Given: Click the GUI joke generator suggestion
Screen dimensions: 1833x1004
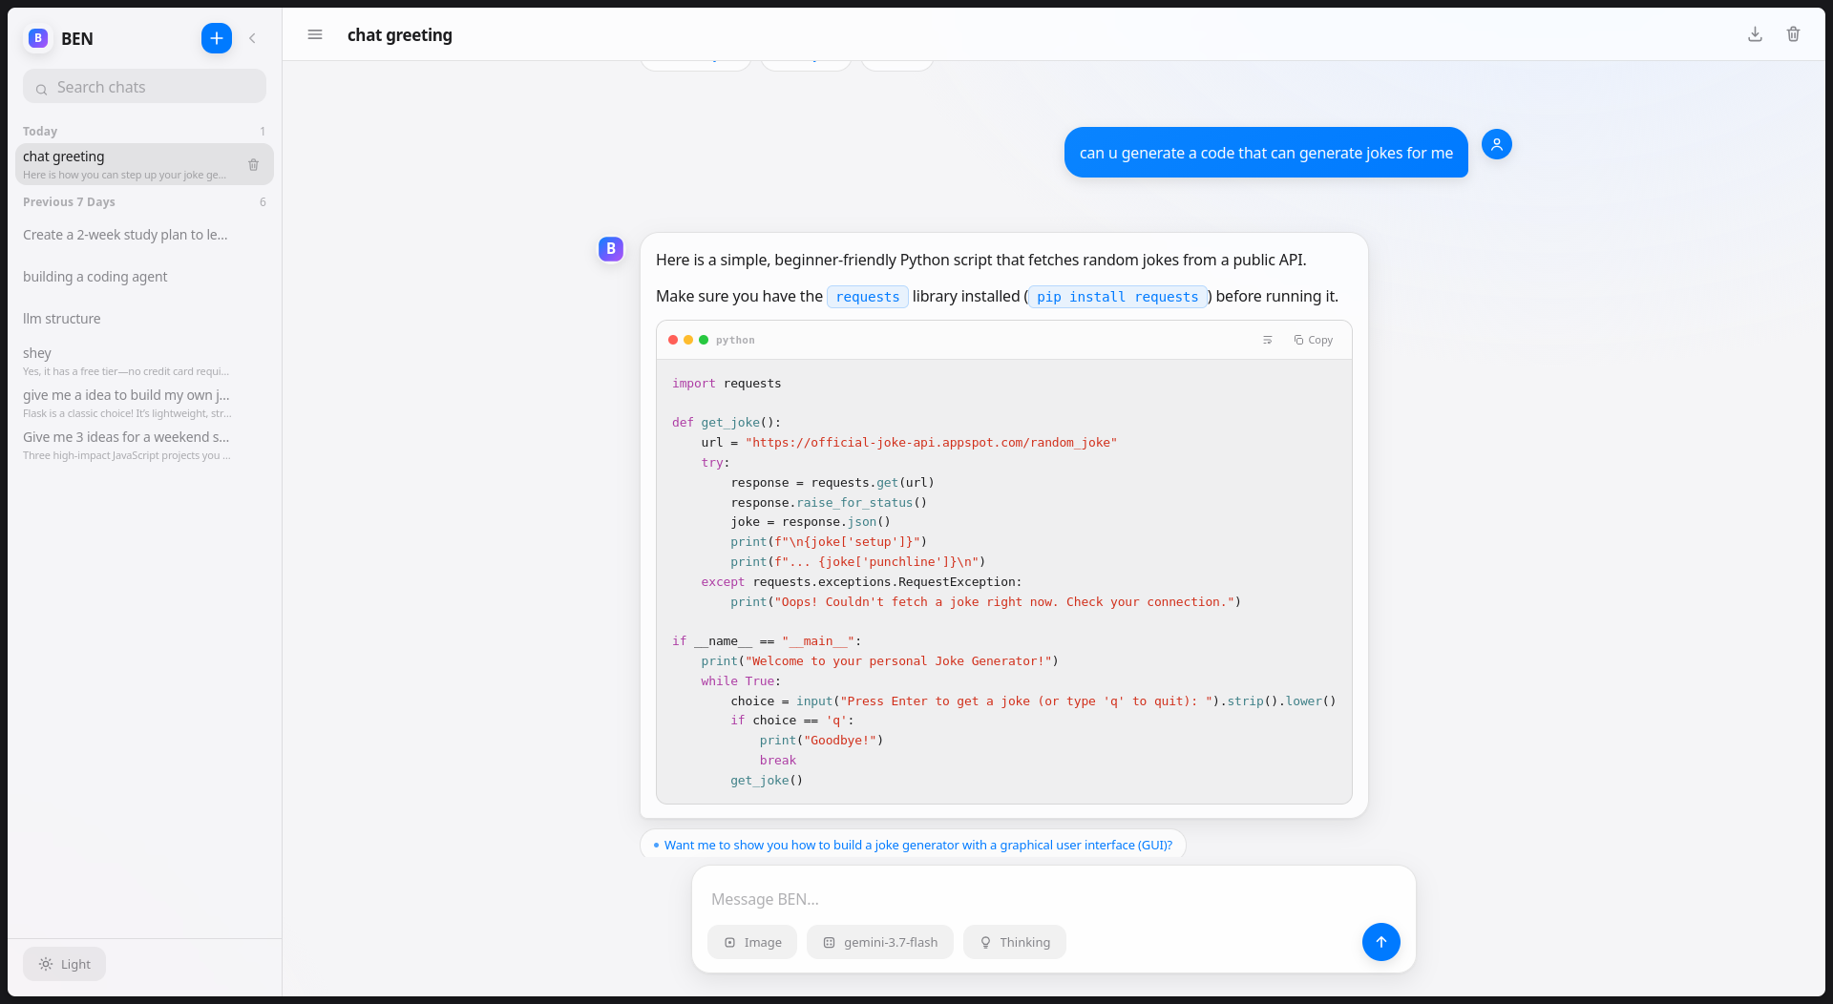Looking at the screenshot, I should (913, 845).
